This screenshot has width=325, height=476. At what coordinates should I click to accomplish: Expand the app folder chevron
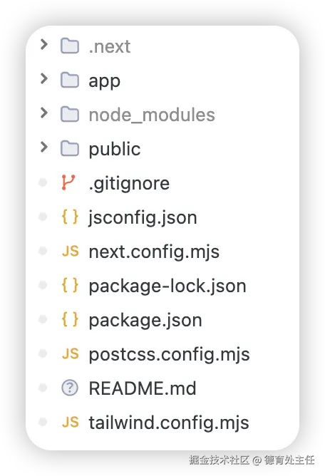click(44, 78)
